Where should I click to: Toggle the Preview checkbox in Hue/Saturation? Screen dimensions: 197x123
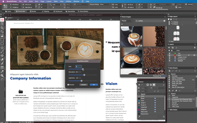68,85
